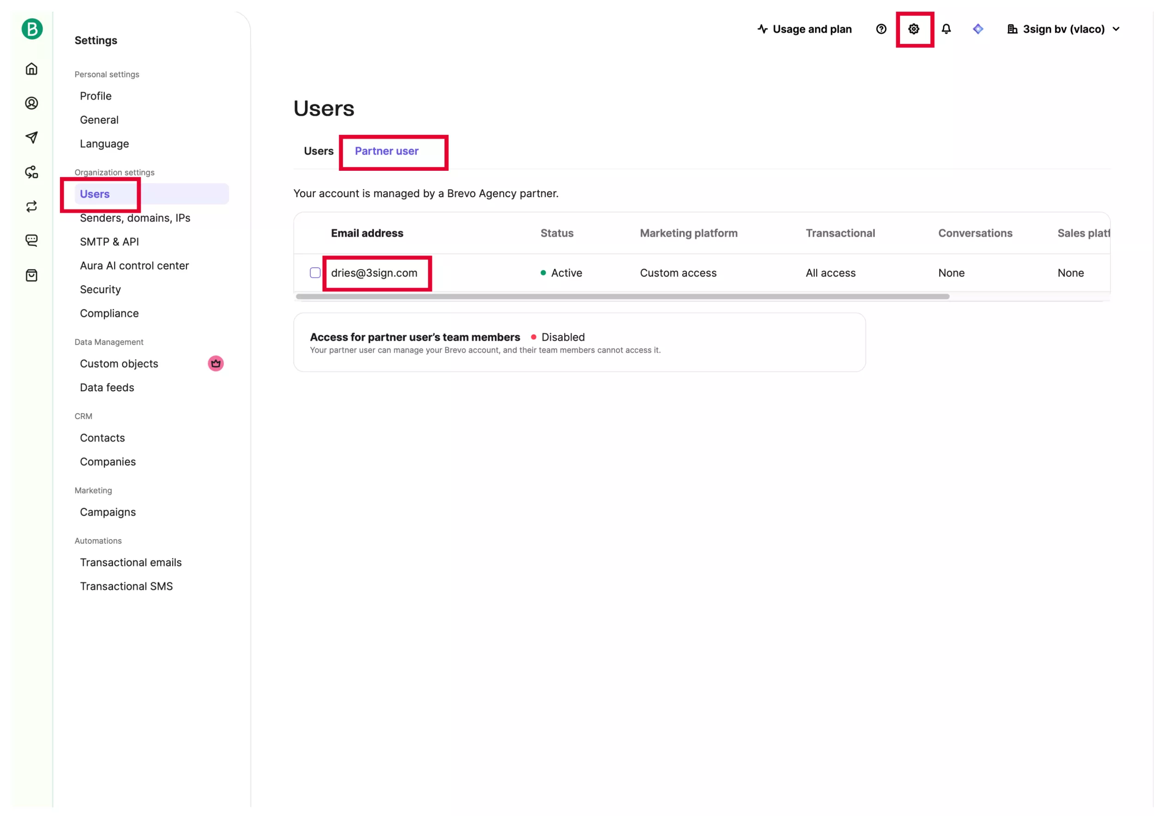Open SMTP & API settings
Viewport: 1154px width, 816px height.
[x=109, y=242]
